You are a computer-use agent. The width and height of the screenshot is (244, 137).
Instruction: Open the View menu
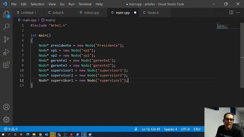(52, 4)
